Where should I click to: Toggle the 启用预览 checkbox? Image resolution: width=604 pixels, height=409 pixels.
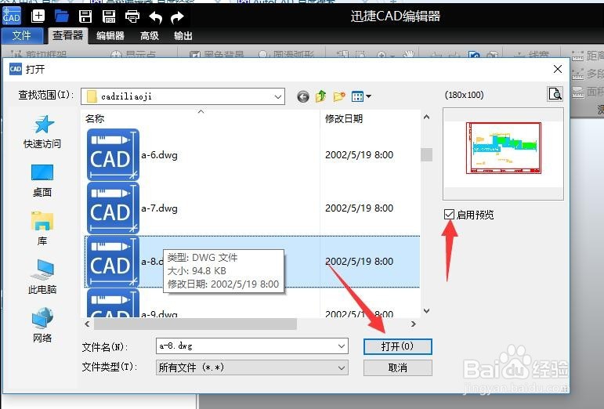point(449,214)
